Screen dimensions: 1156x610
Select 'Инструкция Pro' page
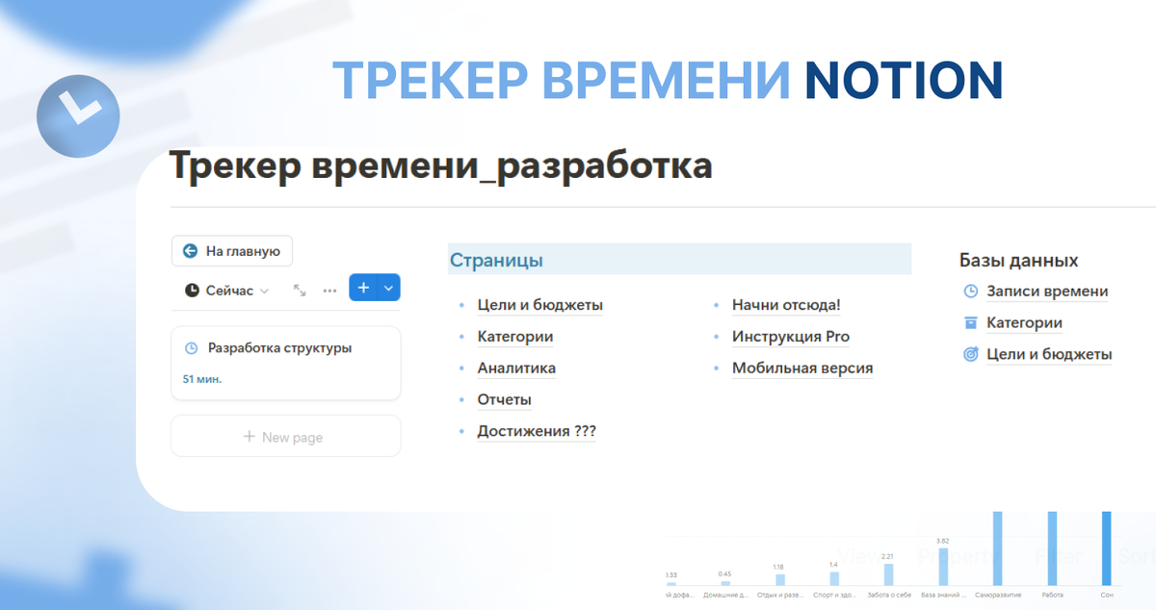coord(791,337)
